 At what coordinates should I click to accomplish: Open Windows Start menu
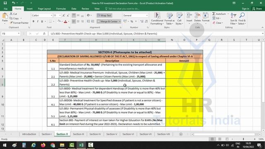click(x=5, y=145)
